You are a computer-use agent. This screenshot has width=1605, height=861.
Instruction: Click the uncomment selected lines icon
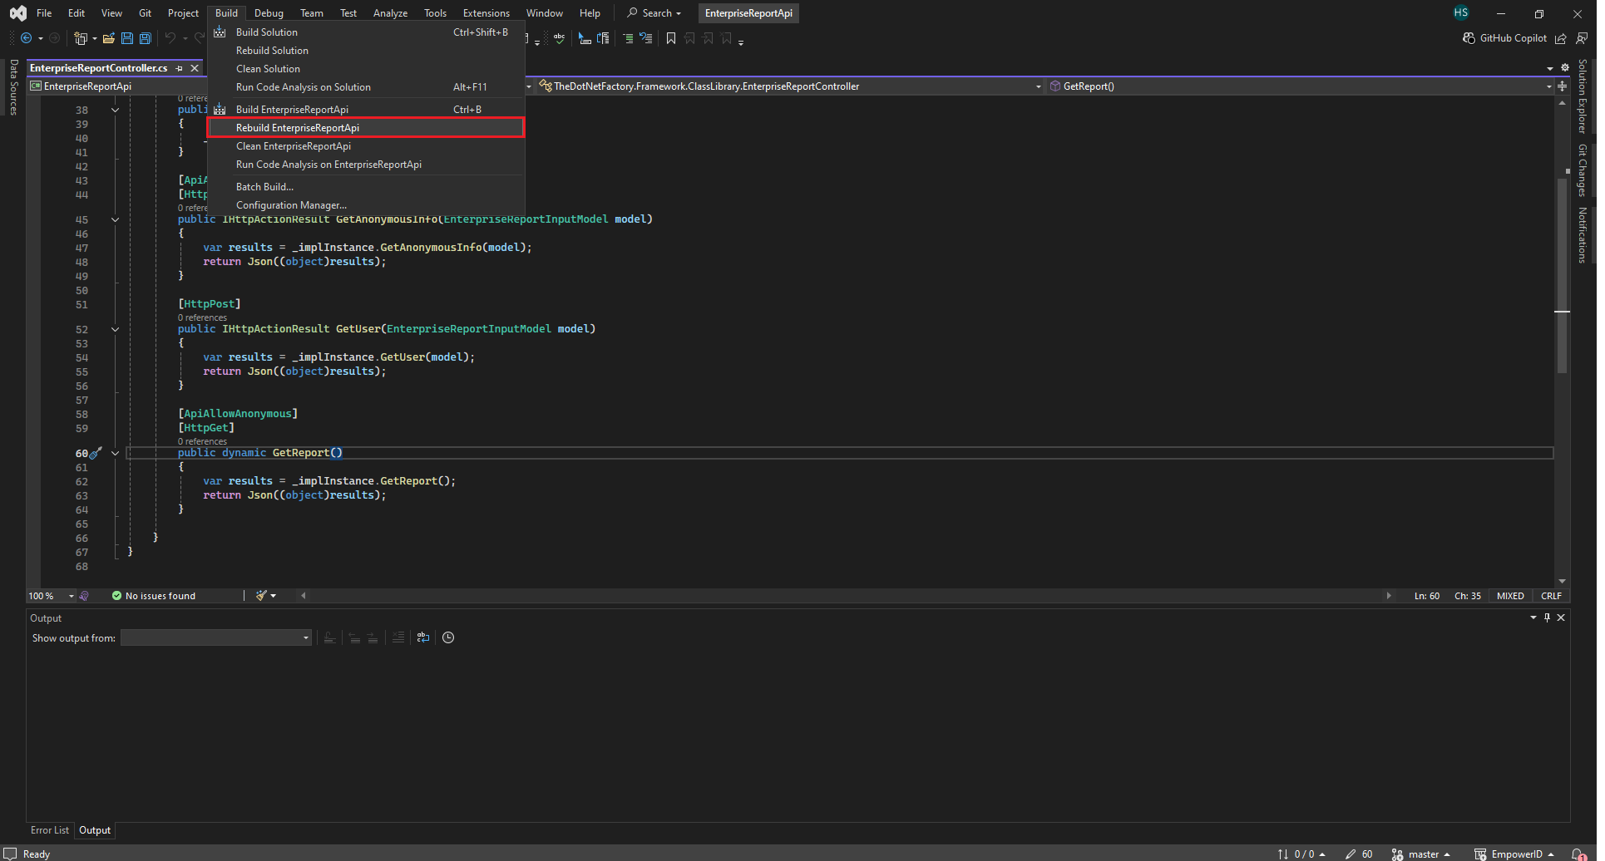coord(646,38)
